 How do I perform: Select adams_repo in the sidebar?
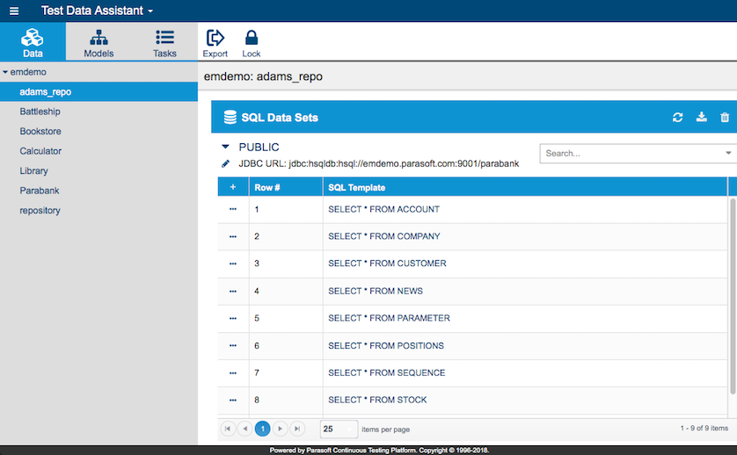tap(99, 91)
